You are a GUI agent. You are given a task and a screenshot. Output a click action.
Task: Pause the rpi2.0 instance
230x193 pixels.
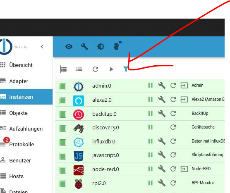[x=150, y=183]
